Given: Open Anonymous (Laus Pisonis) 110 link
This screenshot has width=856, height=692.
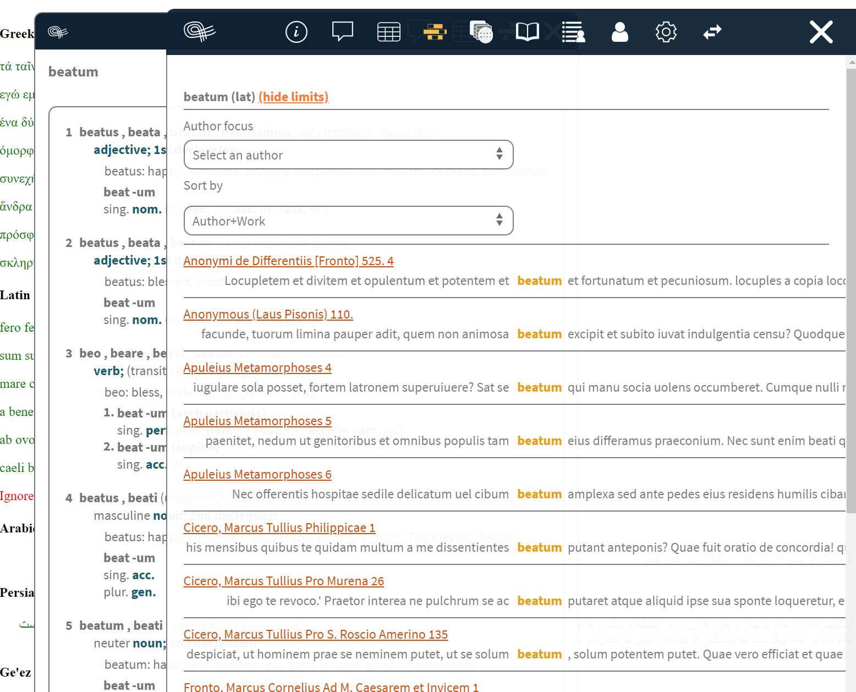Looking at the screenshot, I should click(x=268, y=314).
